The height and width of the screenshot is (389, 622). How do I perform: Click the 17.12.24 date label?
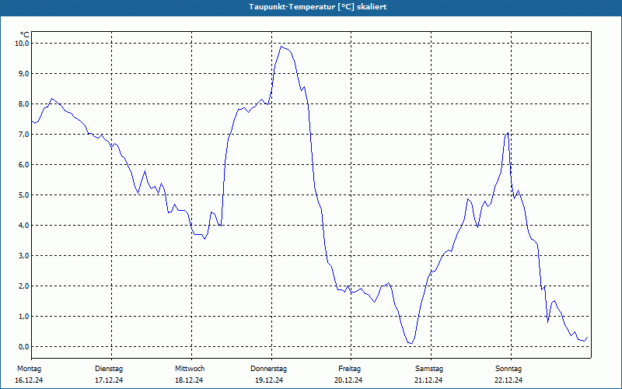pos(109,380)
